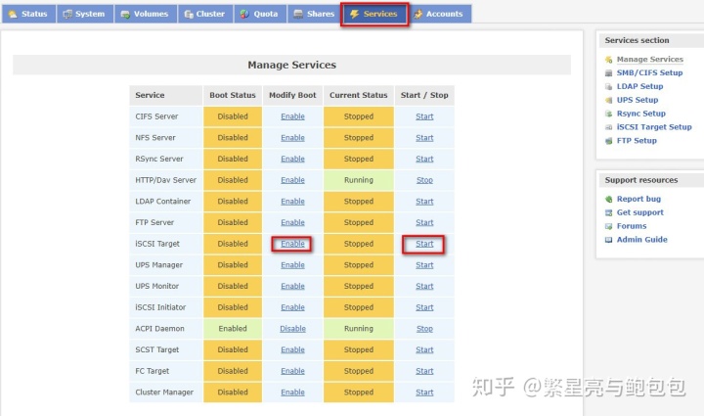
Task: Disable ACPI Daemon at boot
Action: pos(292,329)
